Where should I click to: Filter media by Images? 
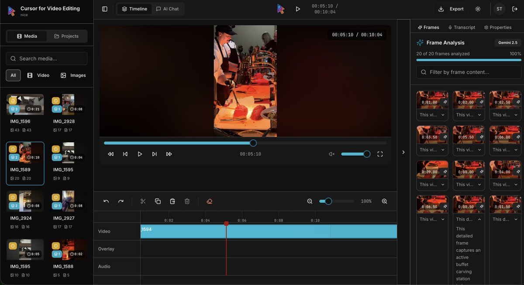[73, 75]
